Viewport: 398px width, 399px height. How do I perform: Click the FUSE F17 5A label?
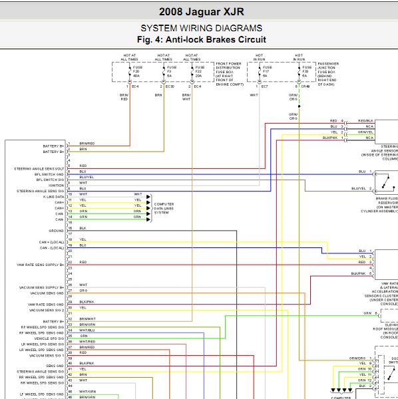point(268,72)
